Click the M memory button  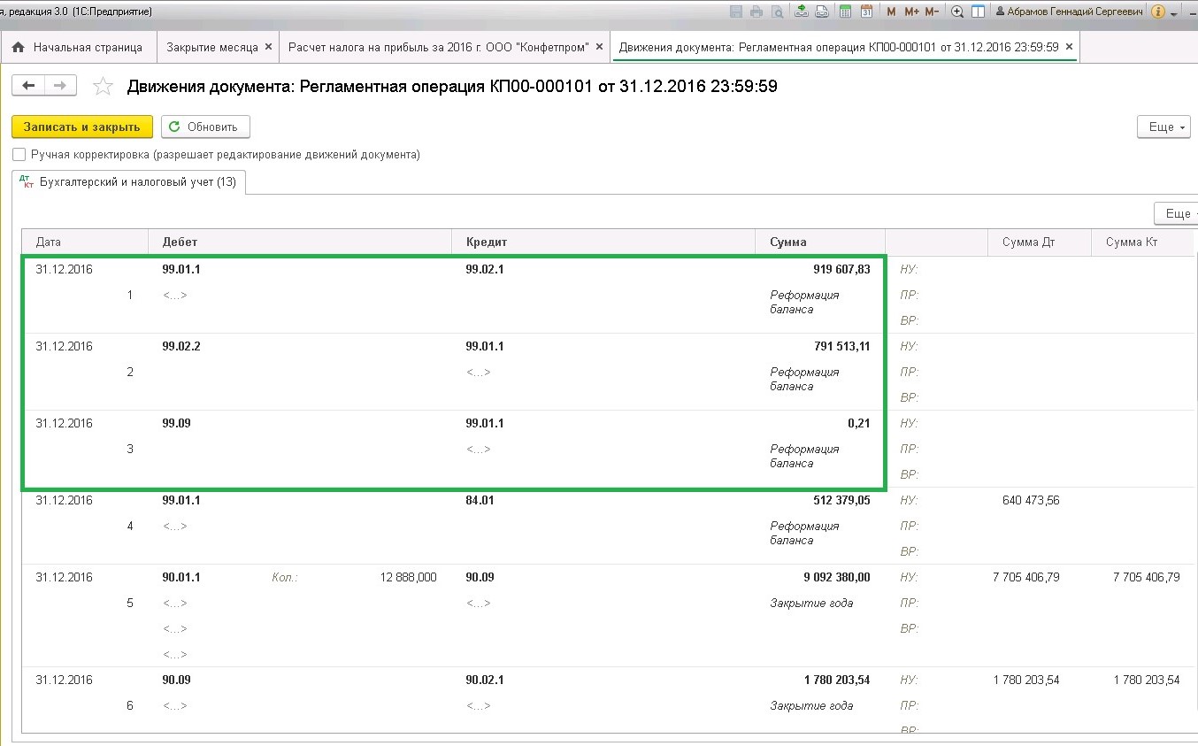click(891, 12)
